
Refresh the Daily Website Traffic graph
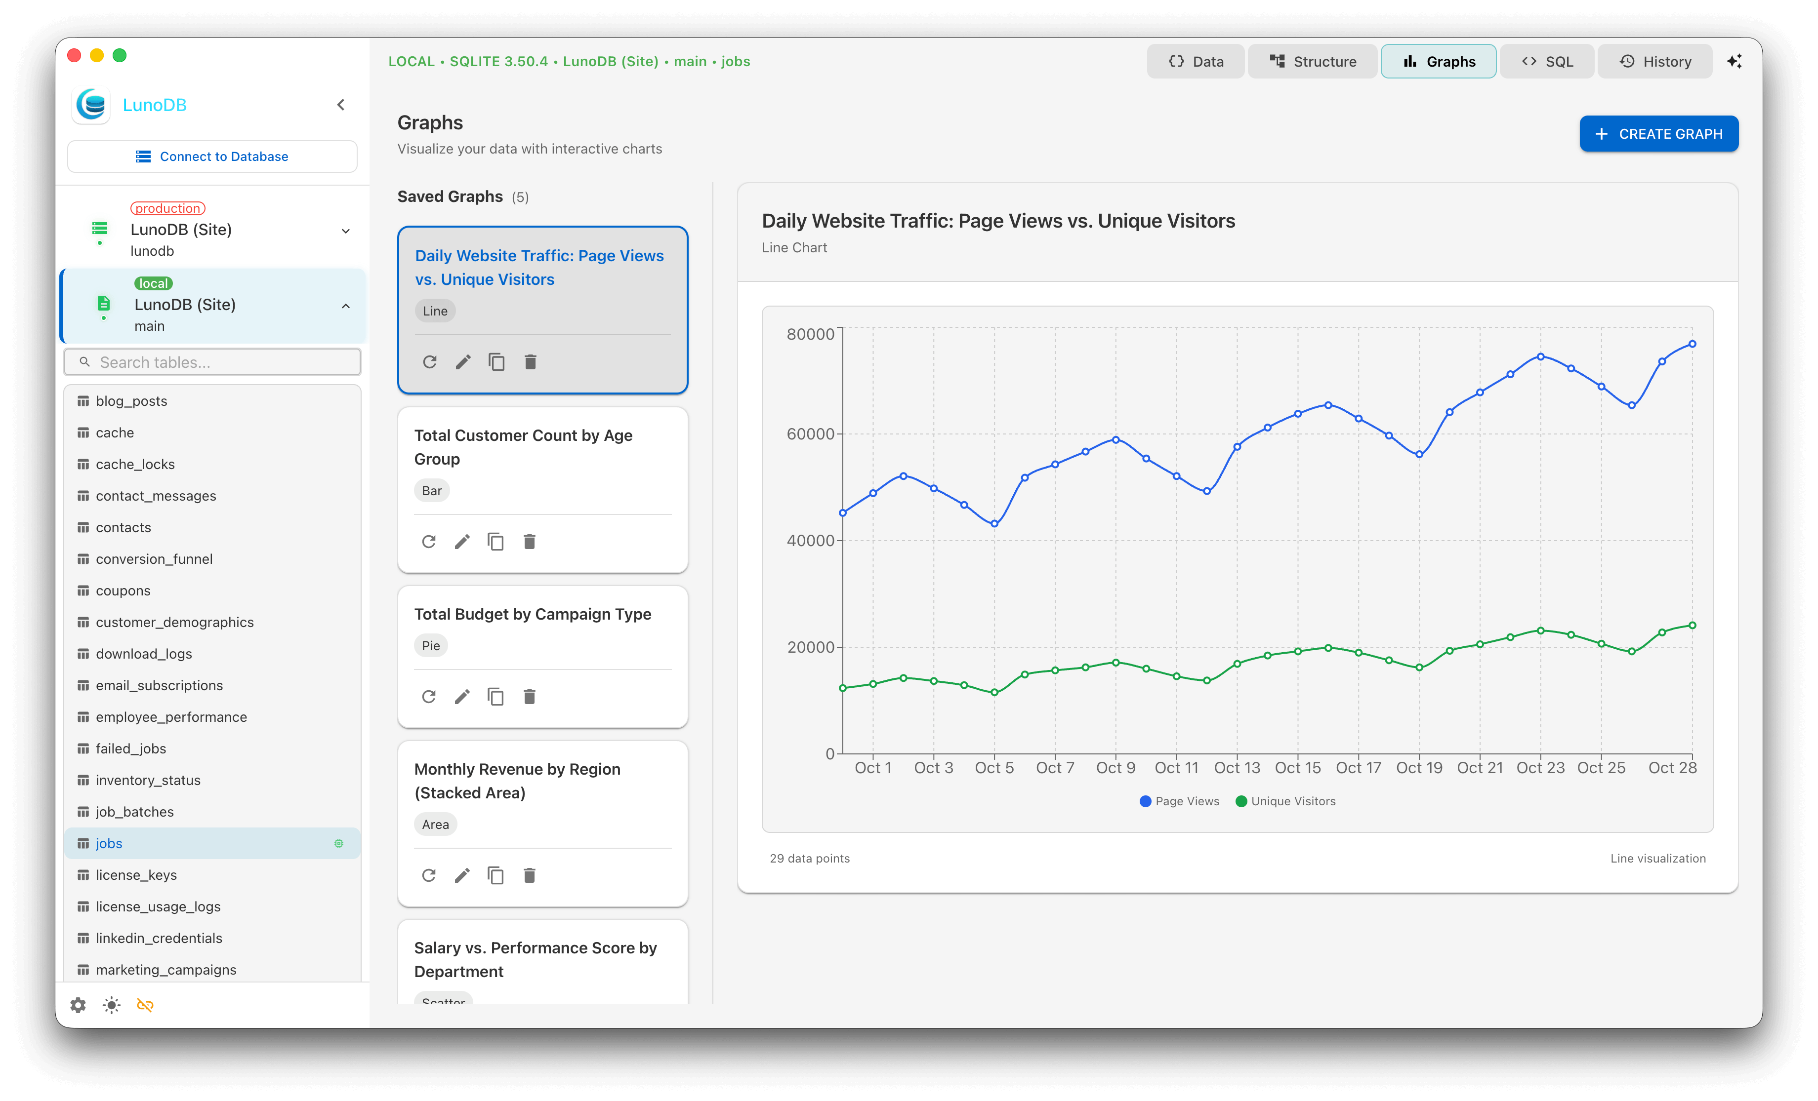pyautogui.click(x=429, y=362)
